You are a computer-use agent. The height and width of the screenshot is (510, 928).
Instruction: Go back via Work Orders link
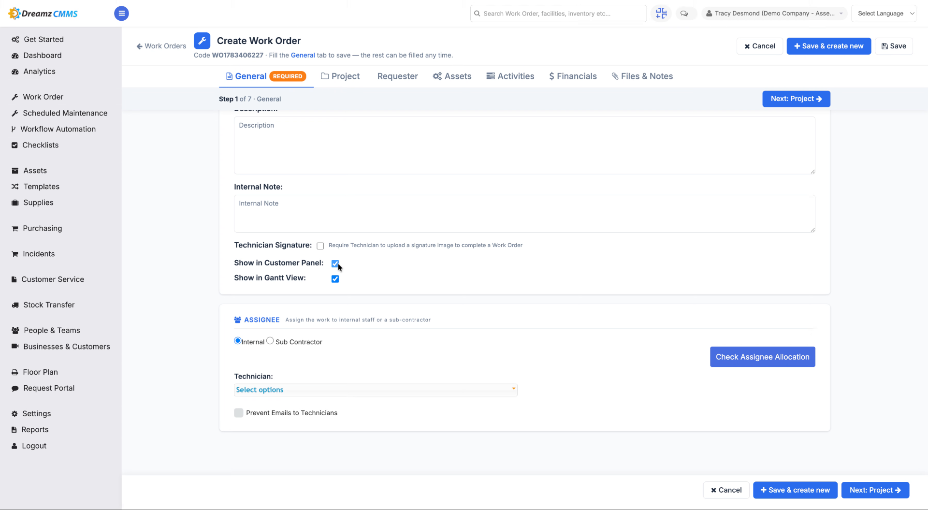click(x=161, y=46)
